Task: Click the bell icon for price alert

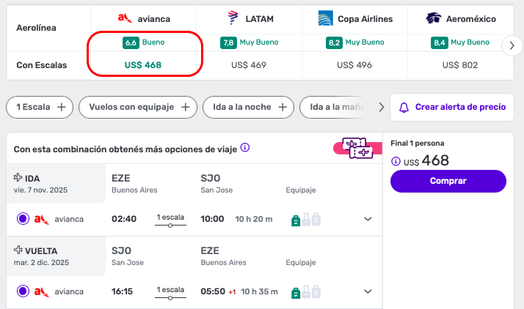Action: [x=404, y=107]
